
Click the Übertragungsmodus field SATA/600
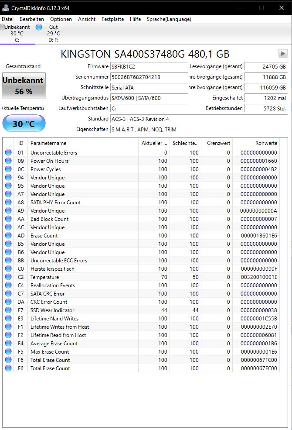point(149,98)
